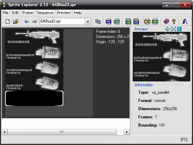Click the Exit door icon

click(x=185, y=22)
